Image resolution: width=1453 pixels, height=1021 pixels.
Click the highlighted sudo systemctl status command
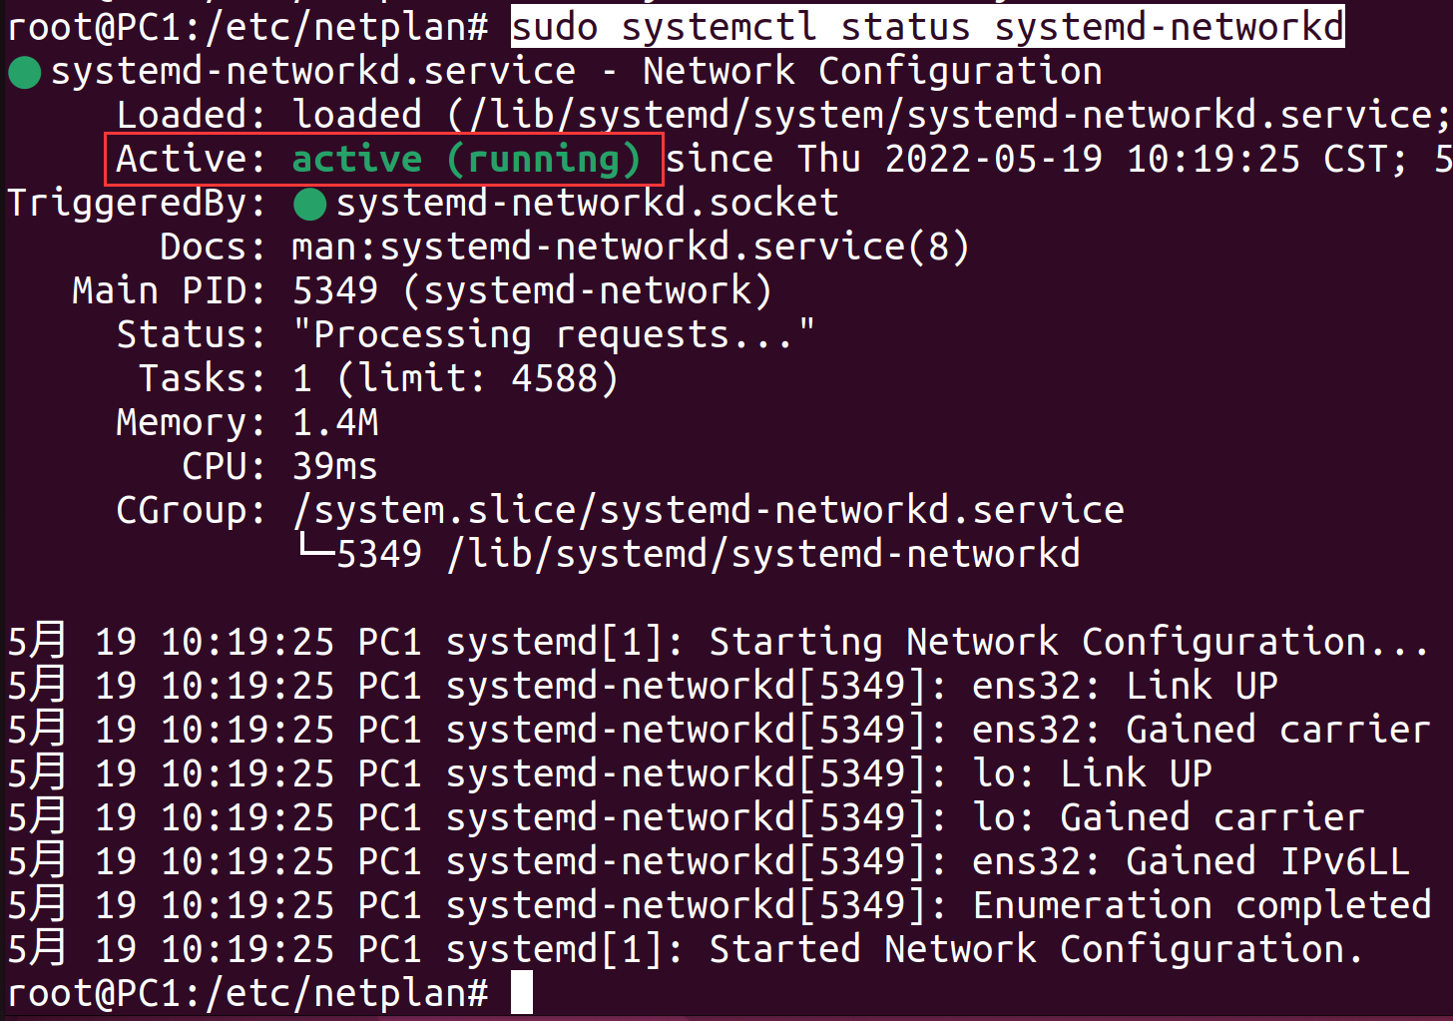pos(927,27)
